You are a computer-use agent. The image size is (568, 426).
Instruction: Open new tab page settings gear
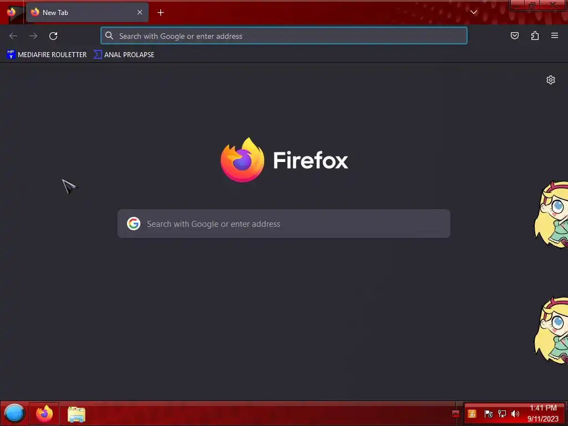pyautogui.click(x=551, y=80)
